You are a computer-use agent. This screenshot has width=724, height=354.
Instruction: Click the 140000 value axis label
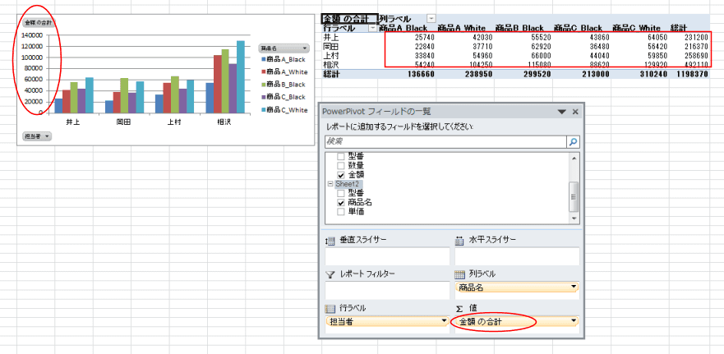[32, 35]
